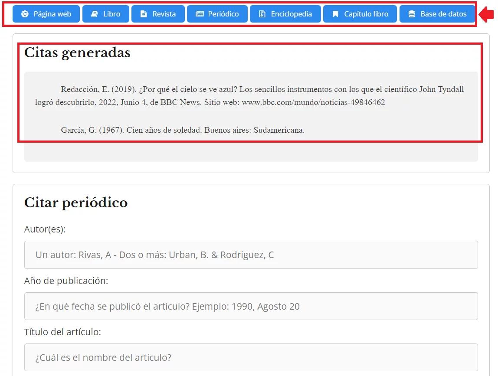This screenshot has width=498, height=376.
Task: Choose the "Libro" citation type label
Action: click(x=111, y=14)
